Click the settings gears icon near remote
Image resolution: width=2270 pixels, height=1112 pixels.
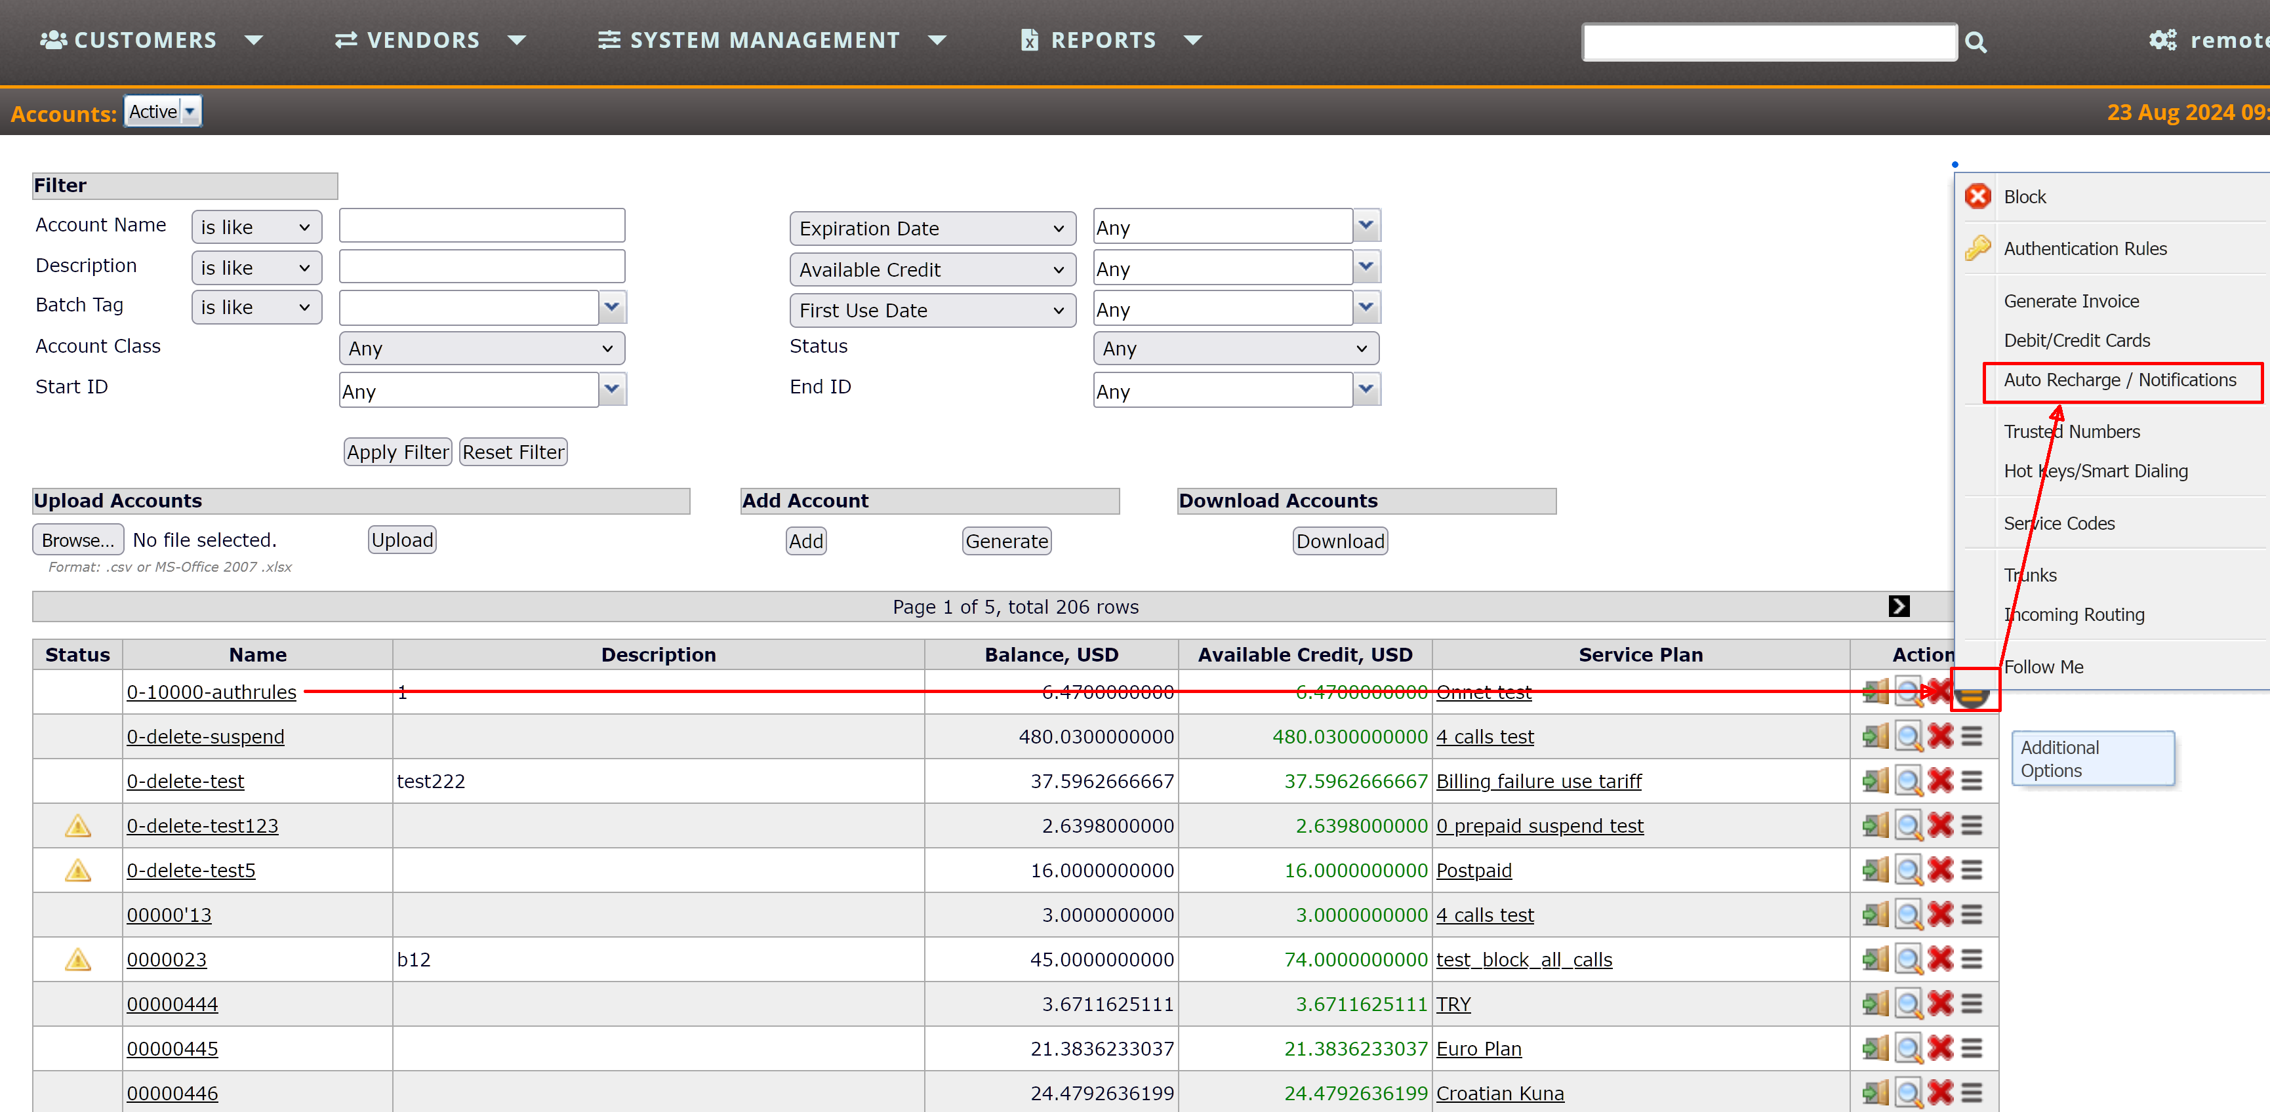(2162, 41)
